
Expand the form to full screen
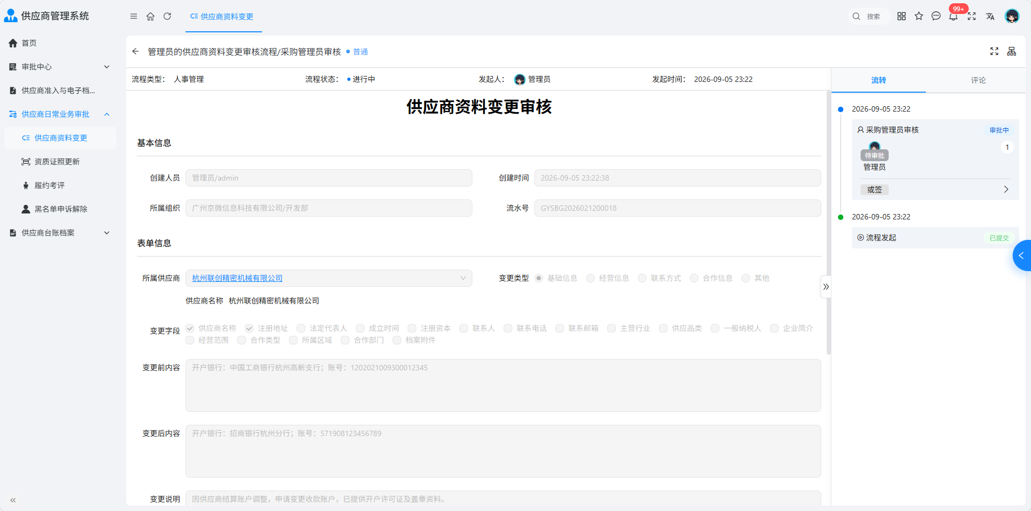[x=994, y=51]
